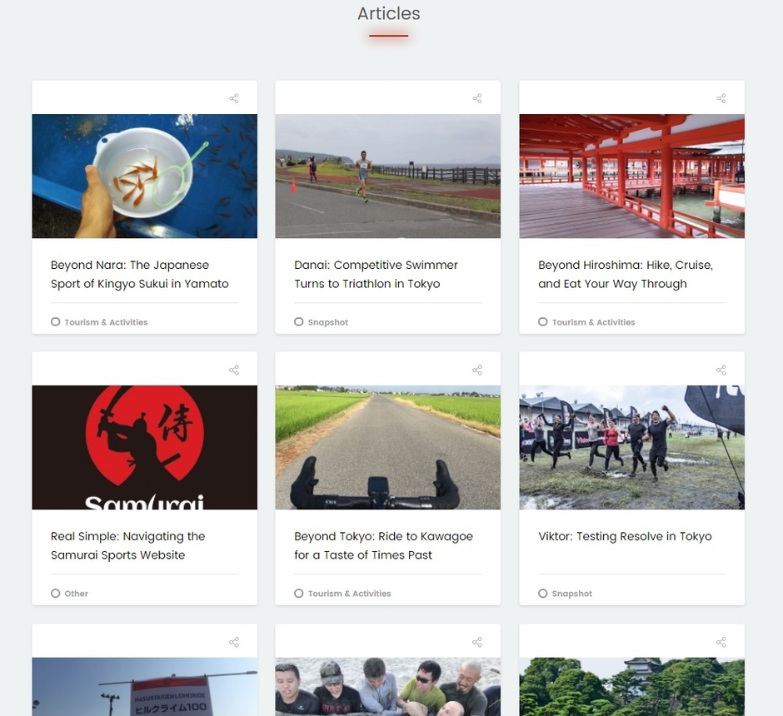Screen dimensions: 783x716
Task: Open article Beyond Nara: Kingyo Sukui in Yamato
Action: pos(139,275)
